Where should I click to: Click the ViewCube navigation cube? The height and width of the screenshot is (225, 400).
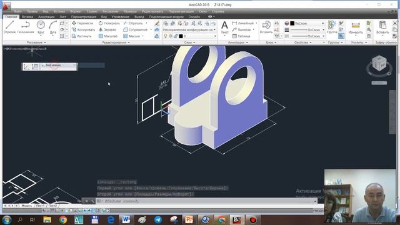(379, 64)
